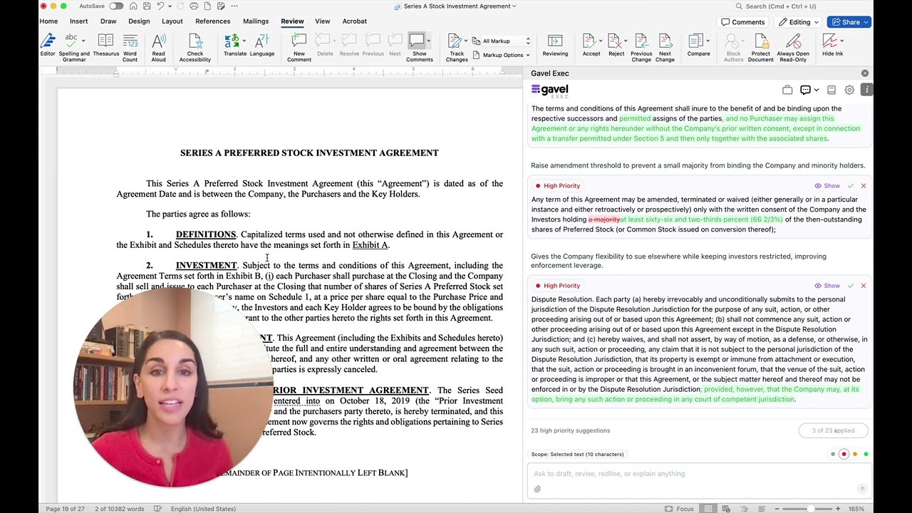This screenshot has width=912, height=513.
Task: Expand the Gavel chat icon dropdown
Action: pyautogui.click(x=816, y=90)
